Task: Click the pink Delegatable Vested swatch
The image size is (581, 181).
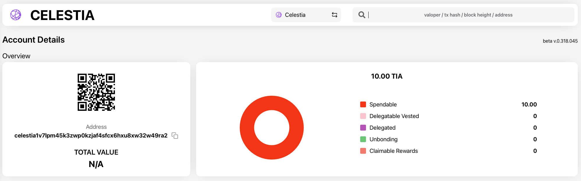Action: coord(363,116)
